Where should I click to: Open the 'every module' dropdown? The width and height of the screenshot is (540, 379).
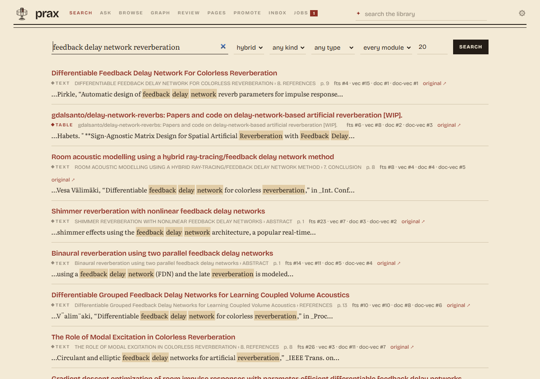click(386, 48)
